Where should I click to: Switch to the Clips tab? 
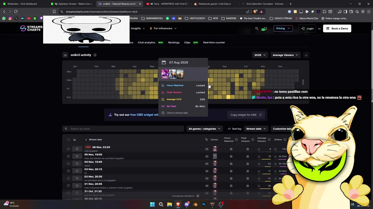coord(187,42)
